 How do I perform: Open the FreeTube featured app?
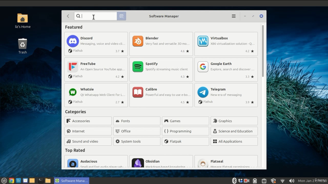[96, 70]
